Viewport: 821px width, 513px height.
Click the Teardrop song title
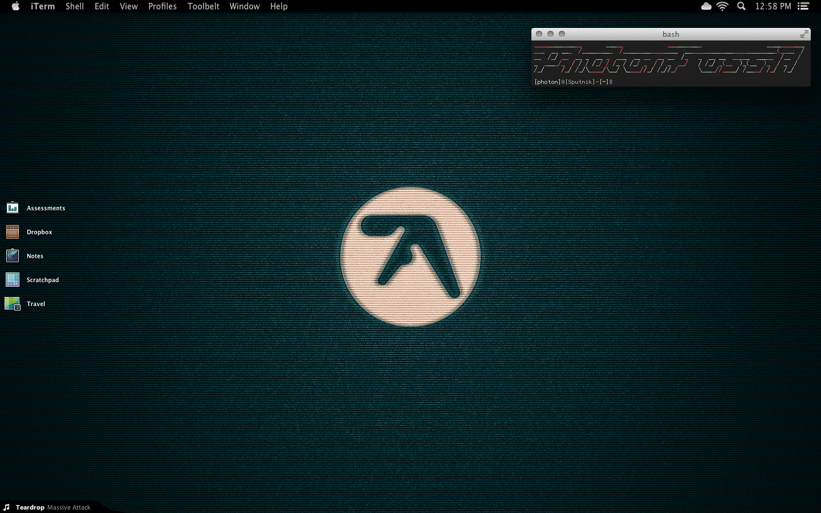pos(30,507)
